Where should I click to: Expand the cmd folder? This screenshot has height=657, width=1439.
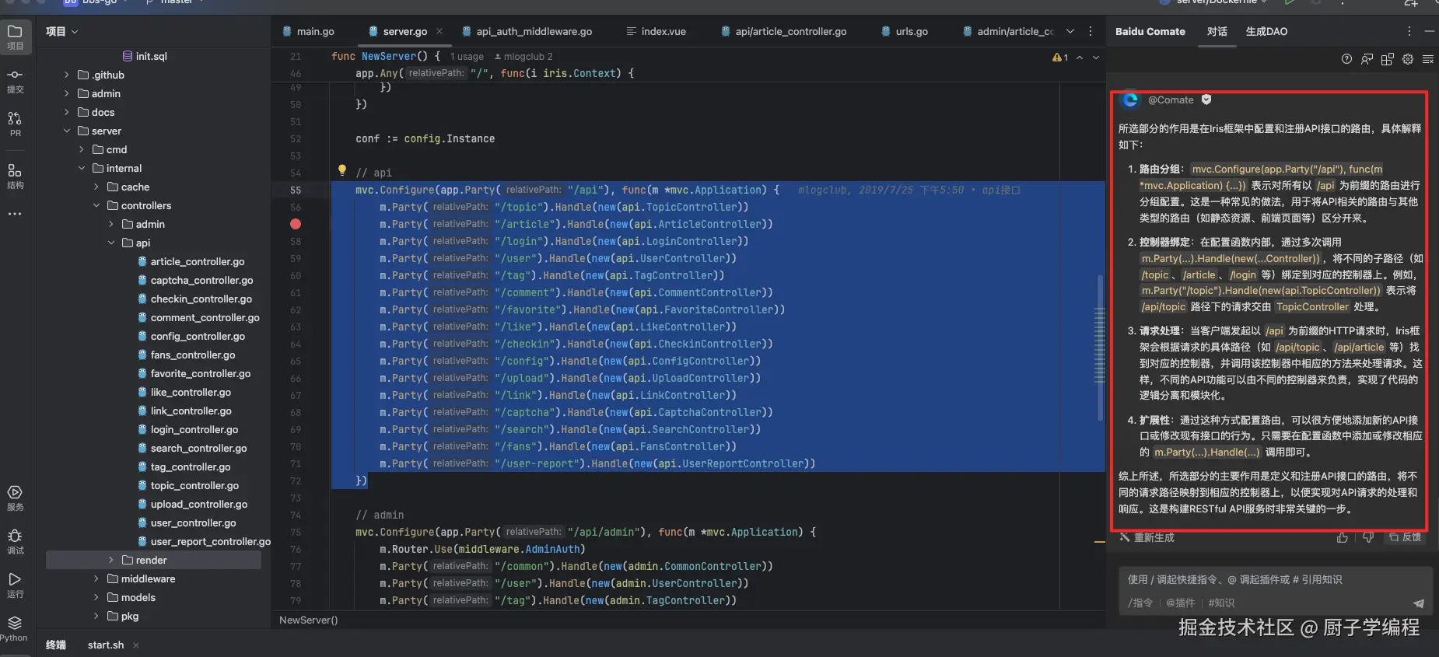[x=82, y=150]
